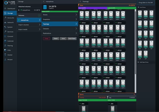Open the Calendar section

[10, 41]
